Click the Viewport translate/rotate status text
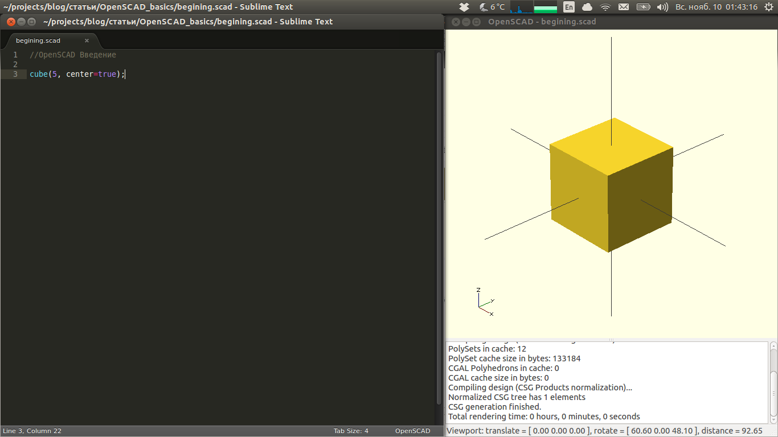This screenshot has height=437, width=778. (x=604, y=431)
